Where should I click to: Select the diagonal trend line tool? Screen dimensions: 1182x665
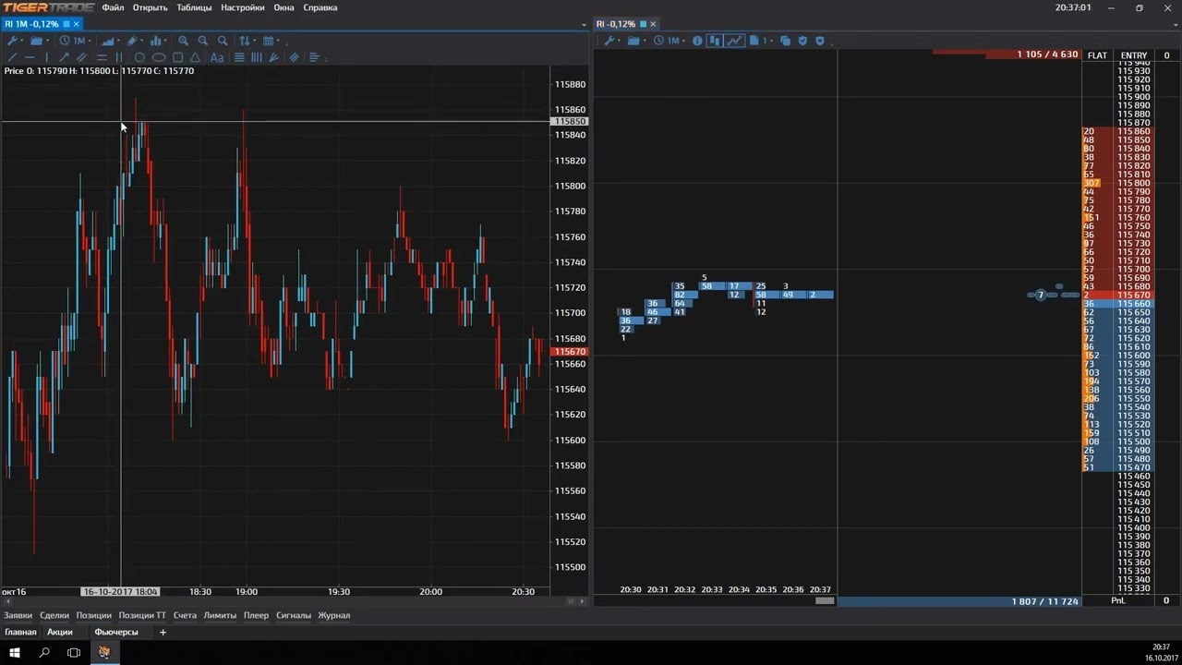pyautogui.click(x=12, y=57)
